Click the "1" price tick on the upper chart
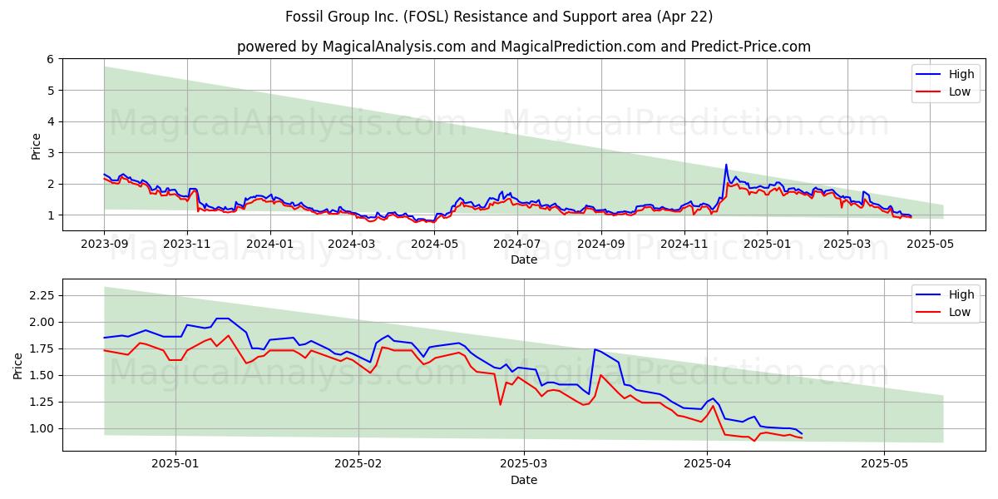Screen dimensions: 998x499 coord(51,215)
